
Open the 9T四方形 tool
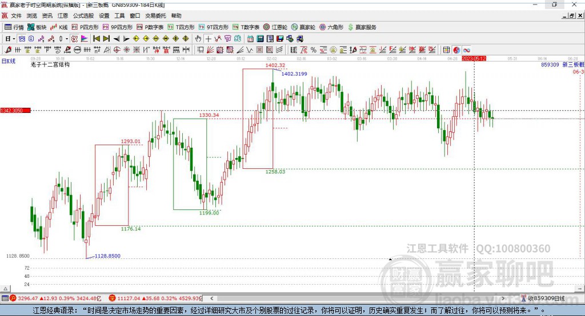pos(214,27)
